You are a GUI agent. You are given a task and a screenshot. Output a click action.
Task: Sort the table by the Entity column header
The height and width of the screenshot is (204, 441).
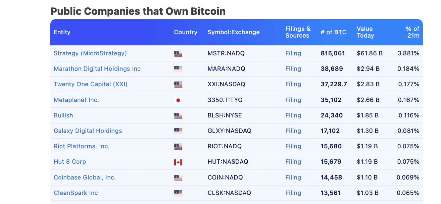pyautogui.click(x=62, y=32)
